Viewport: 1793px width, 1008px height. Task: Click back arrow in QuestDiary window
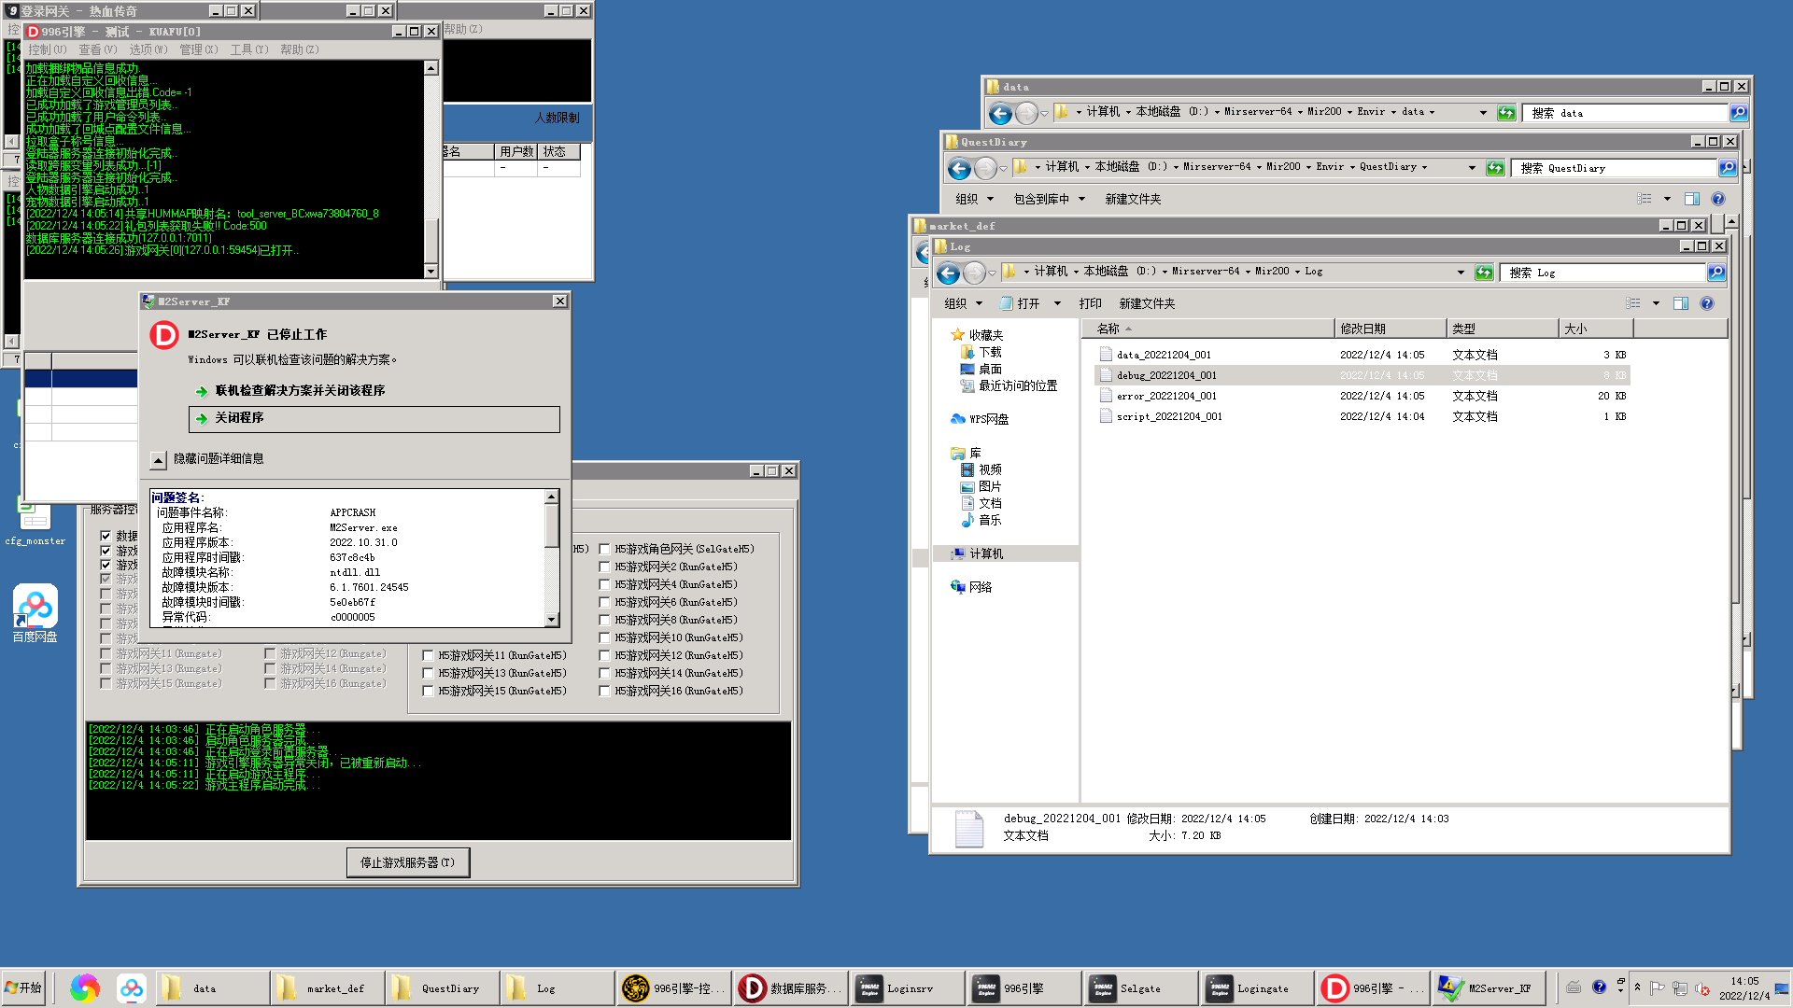pyautogui.click(x=959, y=168)
